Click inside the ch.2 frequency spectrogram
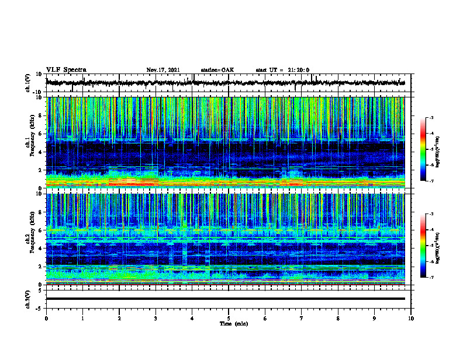This screenshot has height=357, width=463. [226, 239]
